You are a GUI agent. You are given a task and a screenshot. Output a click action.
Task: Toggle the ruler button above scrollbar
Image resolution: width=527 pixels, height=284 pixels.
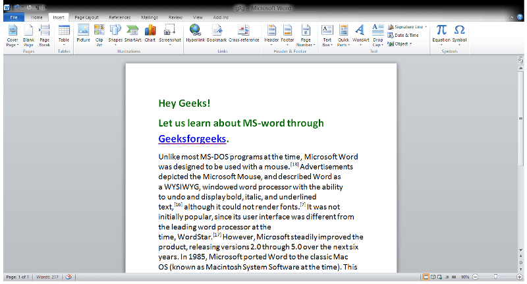(x=520, y=61)
